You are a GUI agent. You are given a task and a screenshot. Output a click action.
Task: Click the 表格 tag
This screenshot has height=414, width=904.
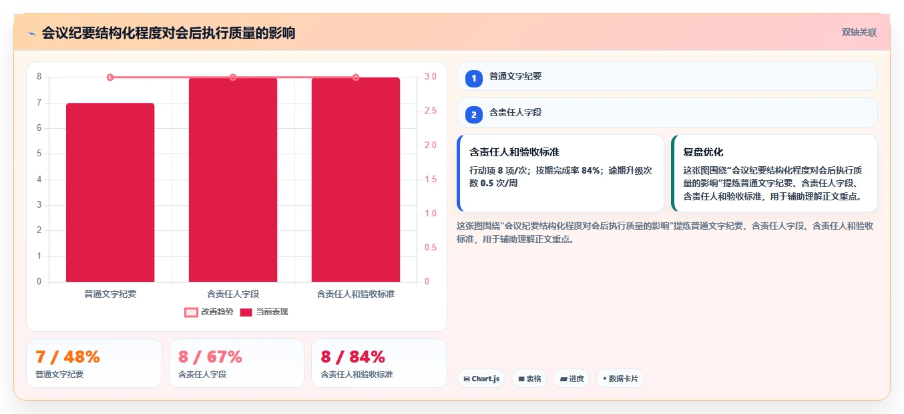tap(529, 379)
